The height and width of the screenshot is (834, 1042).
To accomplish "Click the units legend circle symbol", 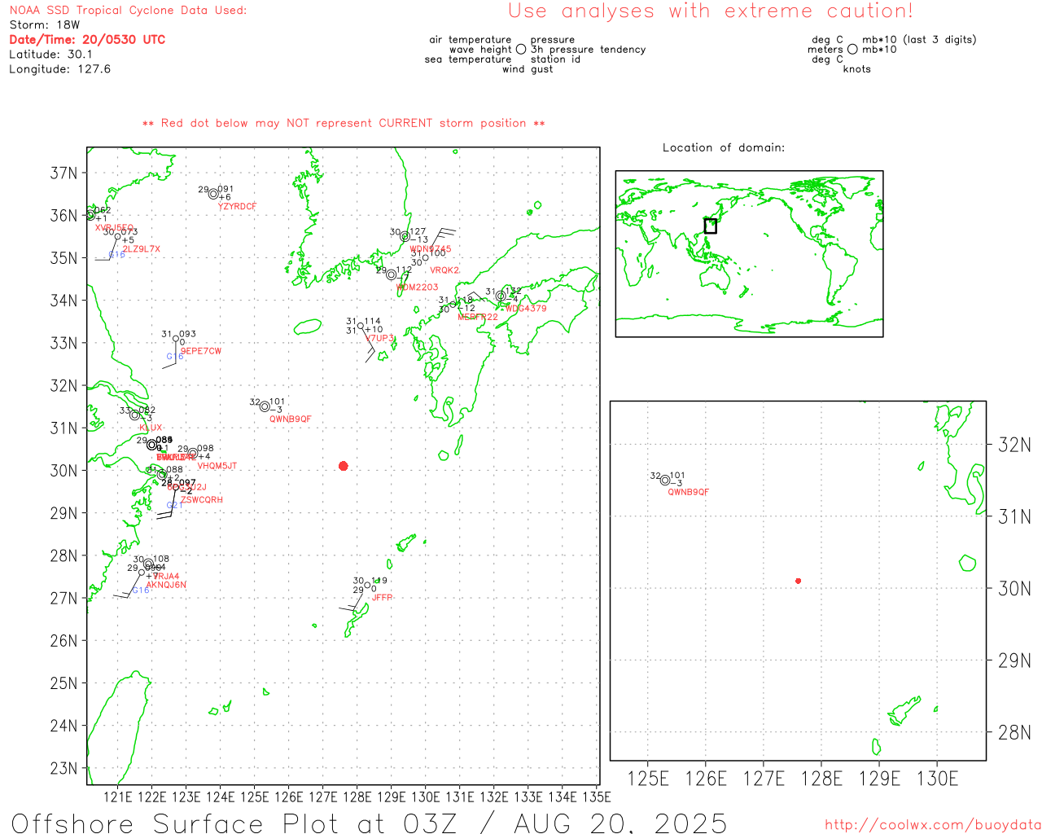I will coord(852,49).
